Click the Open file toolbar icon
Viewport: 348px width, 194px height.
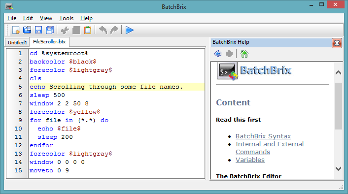click(27, 30)
